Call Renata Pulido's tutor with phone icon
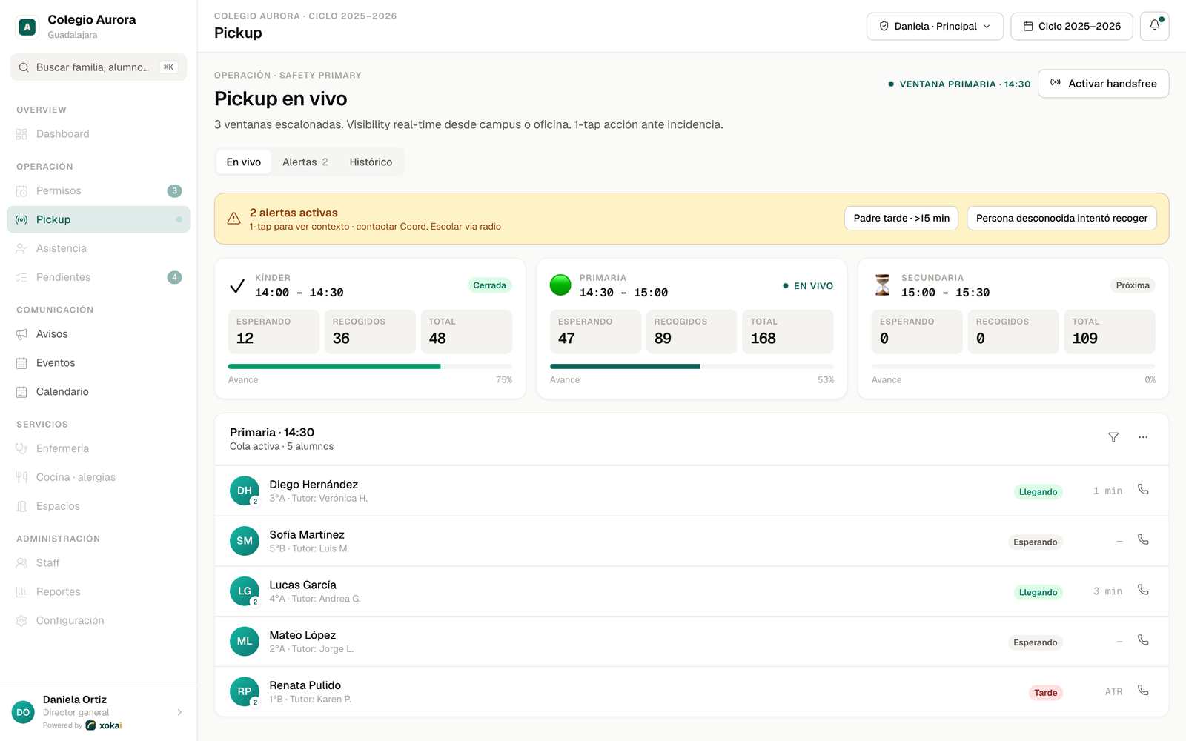This screenshot has width=1186, height=741. (x=1143, y=691)
